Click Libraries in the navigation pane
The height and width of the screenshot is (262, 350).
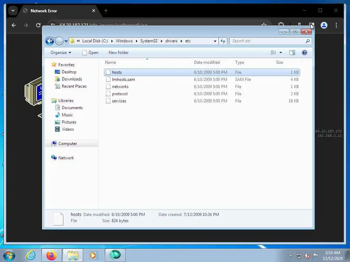pyautogui.click(x=63, y=101)
